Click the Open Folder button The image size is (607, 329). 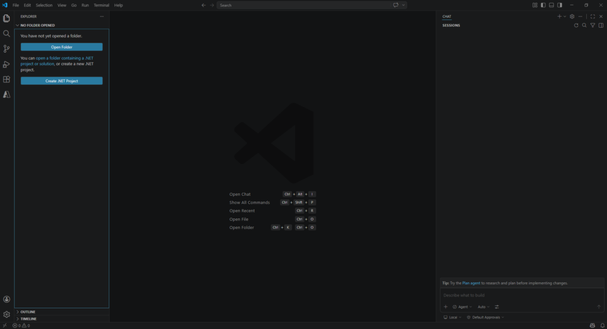coord(62,47)
